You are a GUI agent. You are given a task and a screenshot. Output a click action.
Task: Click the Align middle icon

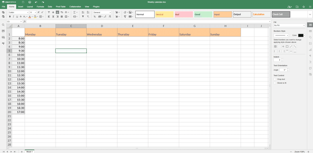[x=53, y=13]
